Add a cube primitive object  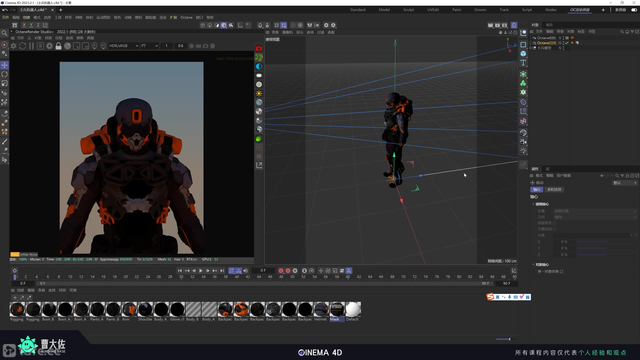coord(523,54)
